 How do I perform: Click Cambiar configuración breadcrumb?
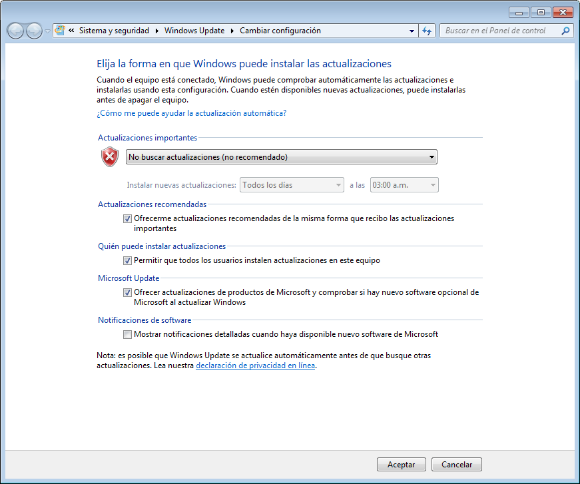[x=280, y=31]
